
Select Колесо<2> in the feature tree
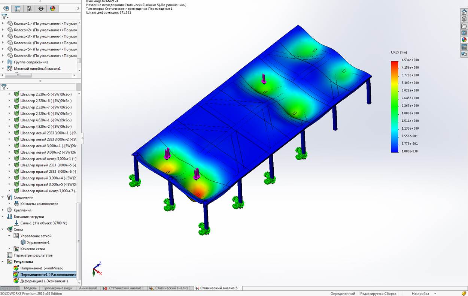pyautogui.click(x=45, y=30)
